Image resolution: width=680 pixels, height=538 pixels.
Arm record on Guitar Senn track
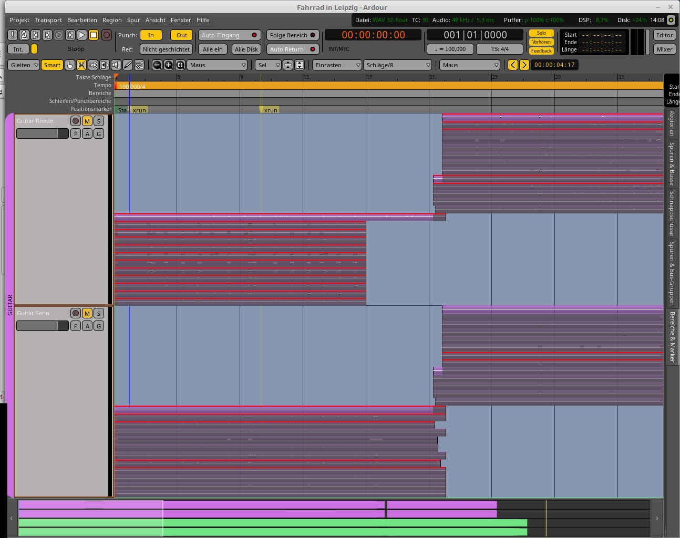pyautogui.click(x=76, y=313)
